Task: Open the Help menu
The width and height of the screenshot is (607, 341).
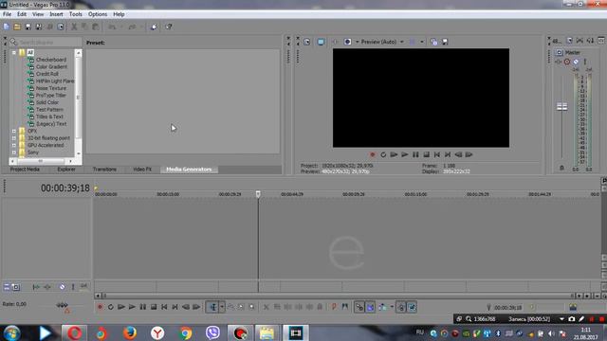Action: pos(119,14)
